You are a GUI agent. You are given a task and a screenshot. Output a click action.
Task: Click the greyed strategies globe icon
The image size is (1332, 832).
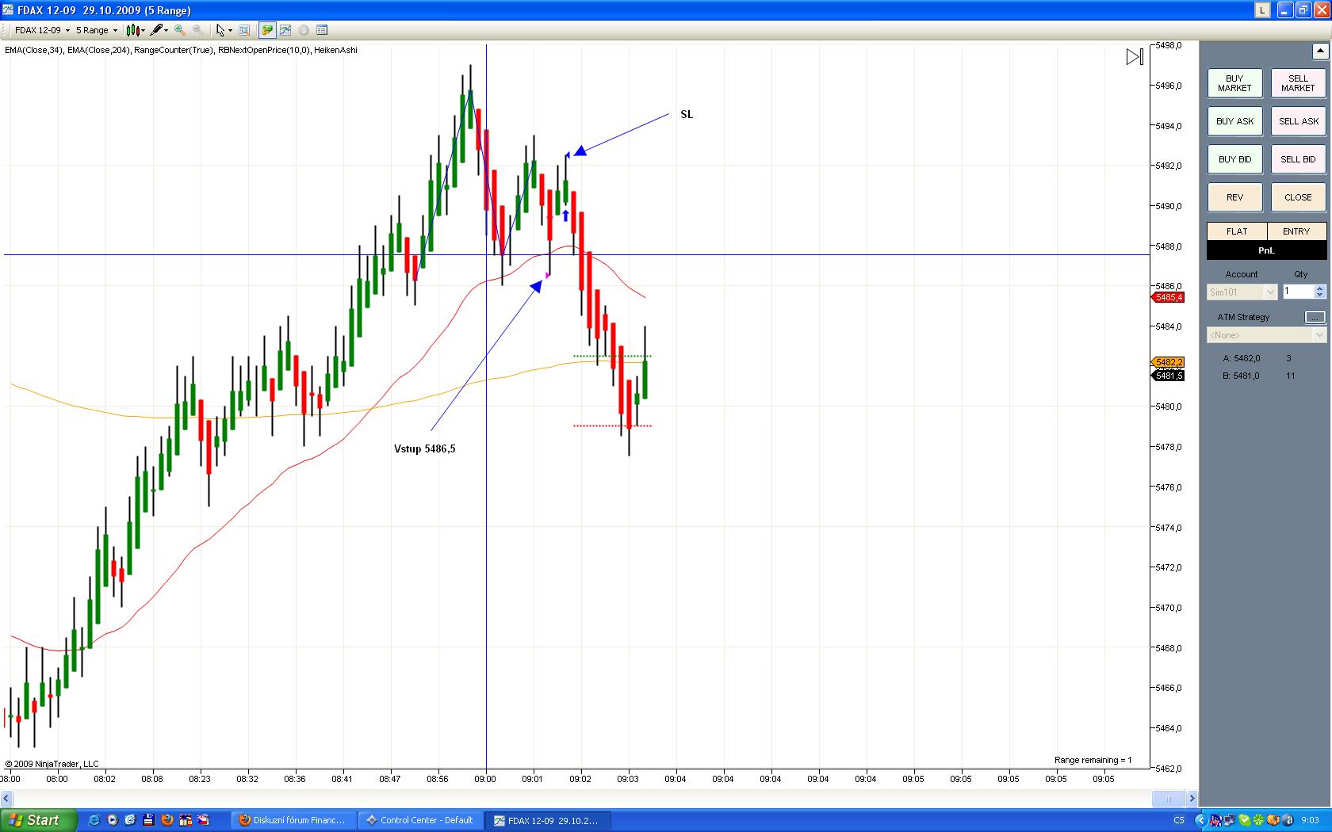pos(304,30)
